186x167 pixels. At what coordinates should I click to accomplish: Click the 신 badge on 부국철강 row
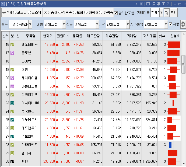pos(12,111)
